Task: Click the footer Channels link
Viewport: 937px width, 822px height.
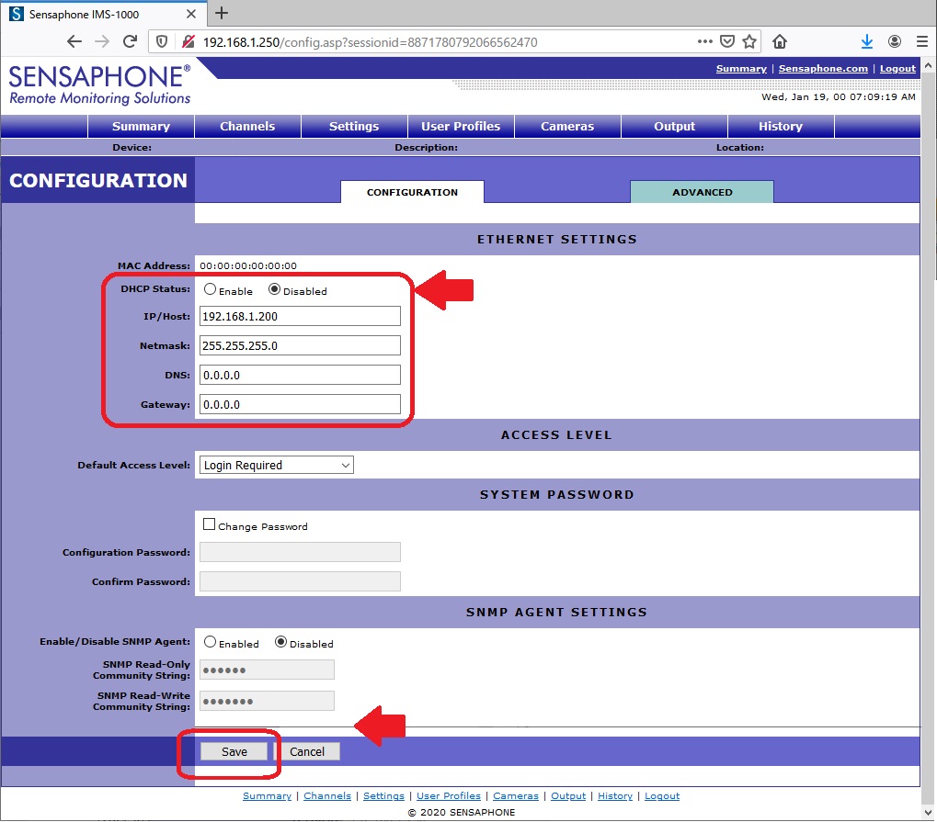Action: tap(327, 795)
